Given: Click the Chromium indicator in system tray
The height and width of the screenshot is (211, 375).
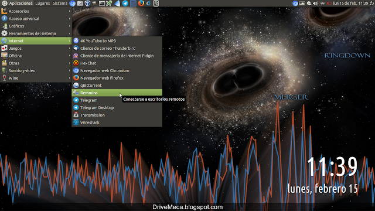Looking at the screenshot, I should tap(295, 4).
